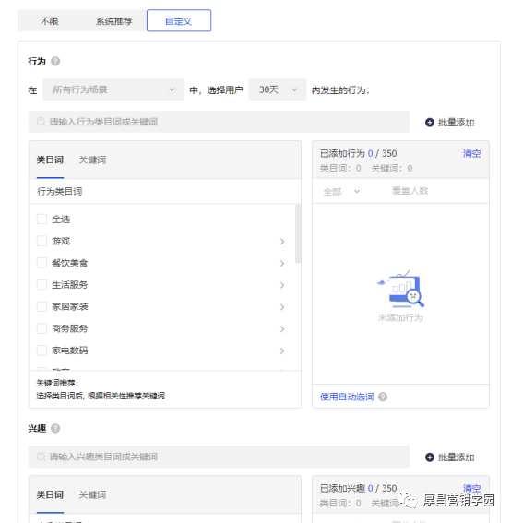Open the 所有行为场景 dropdown
Viewport: 511px width, 523px height.
pyautogui.click(x=113, y=89)
